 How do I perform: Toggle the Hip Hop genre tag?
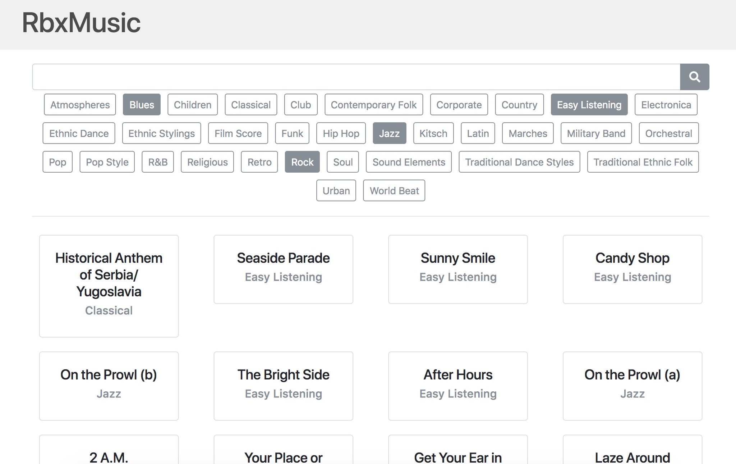pos(341,133)
